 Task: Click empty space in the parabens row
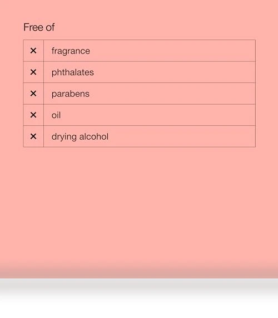click(172, 94)
